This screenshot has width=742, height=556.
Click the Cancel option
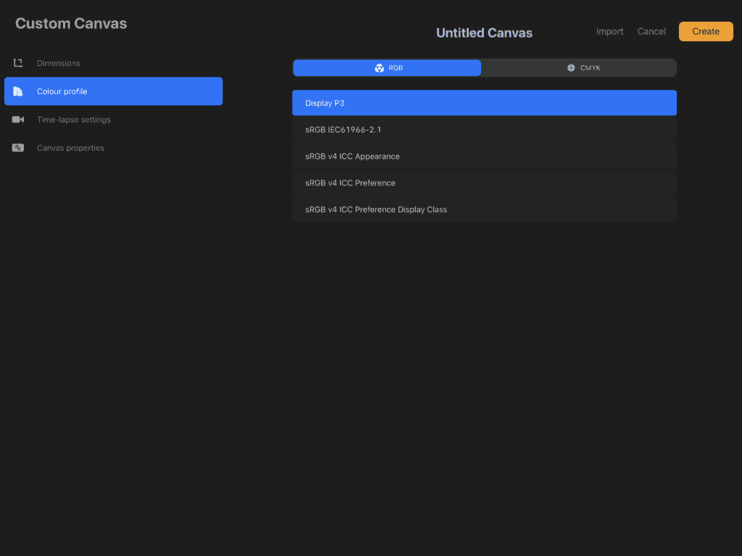click(x=651, y=31)
